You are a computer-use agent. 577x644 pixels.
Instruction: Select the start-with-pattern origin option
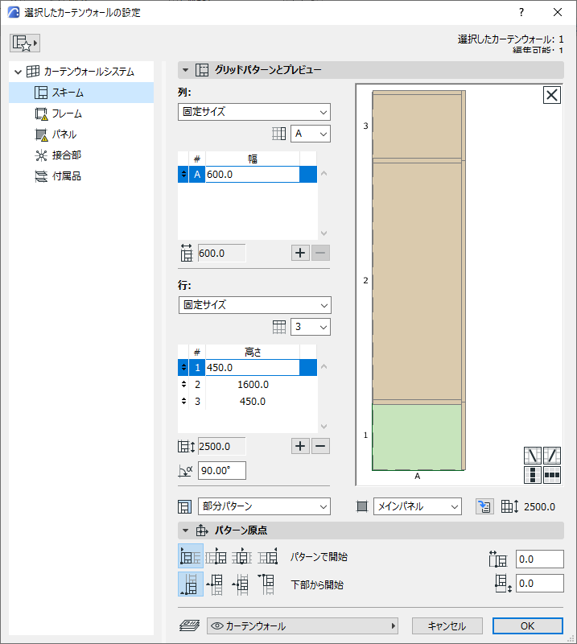(x=191, y=556)
